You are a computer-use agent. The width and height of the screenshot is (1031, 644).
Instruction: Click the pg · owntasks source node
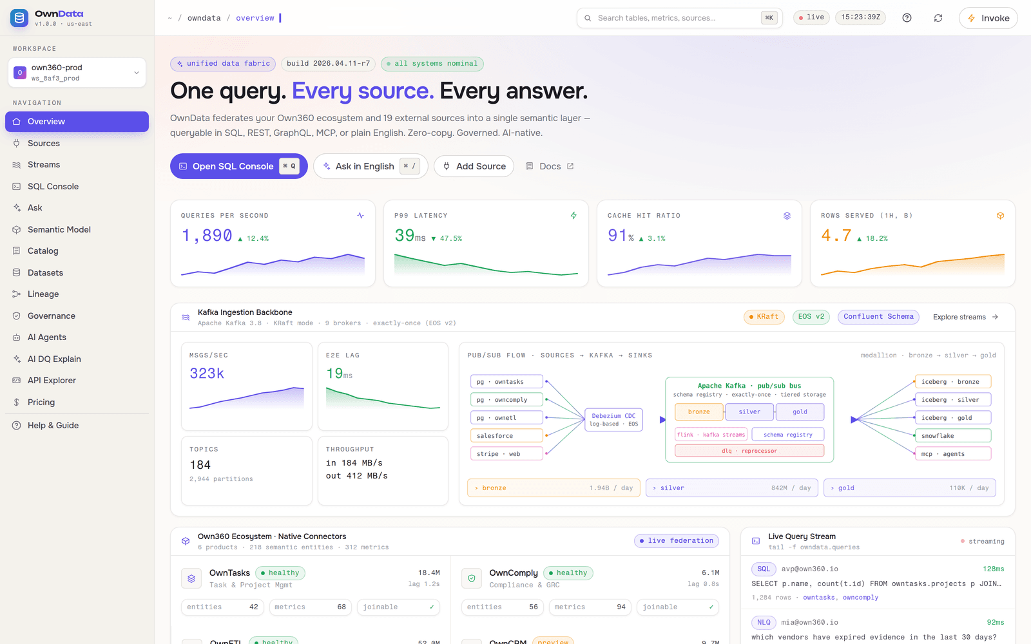point(506,382)
